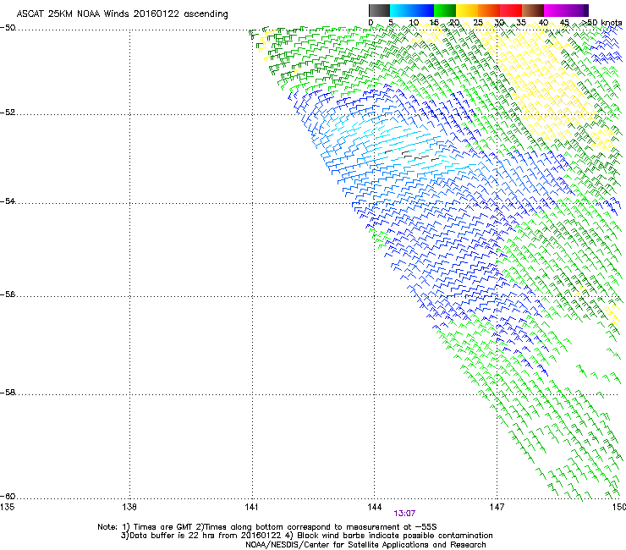Click the red 30-35 knots legend color
The height and width of the screenshot is (550, 626).
point(511,10)
